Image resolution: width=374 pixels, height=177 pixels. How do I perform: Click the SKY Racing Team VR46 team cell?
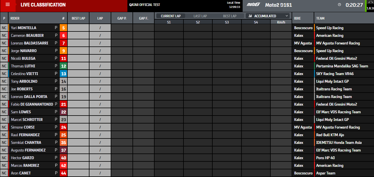point(344,74)
